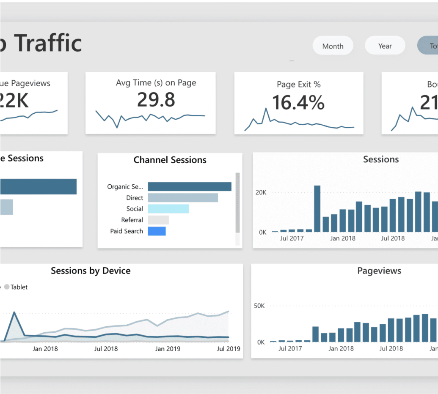The height and width of the screenshot is (394, 438).
Task: Select the light blue Social channel bar
Action: click(x=168, y=209)
